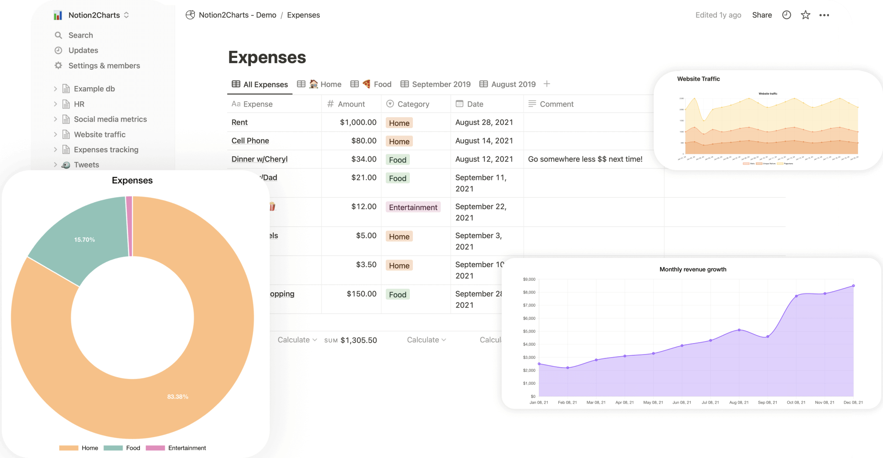883x458 pixels.
Task: Open Search from the sidebar
Action: (58, 35)
